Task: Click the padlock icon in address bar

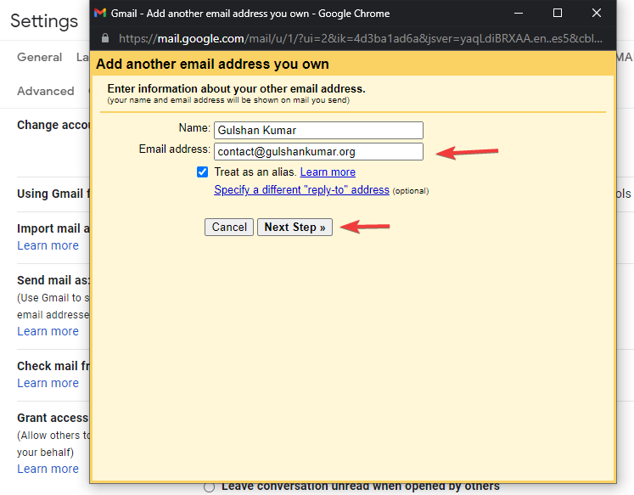Action: tap(105, 38)
